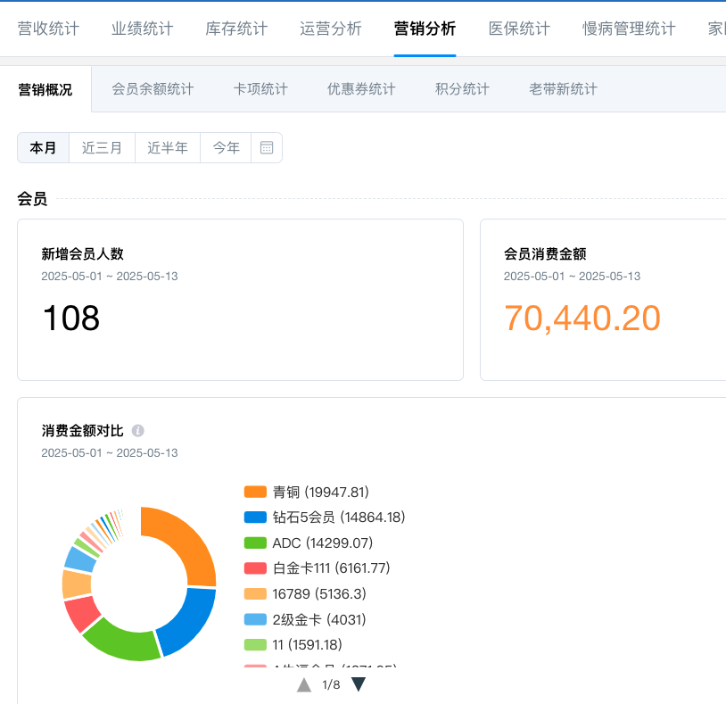
Task: Toggle ADC legend series visibility
Action: (309, 542)
